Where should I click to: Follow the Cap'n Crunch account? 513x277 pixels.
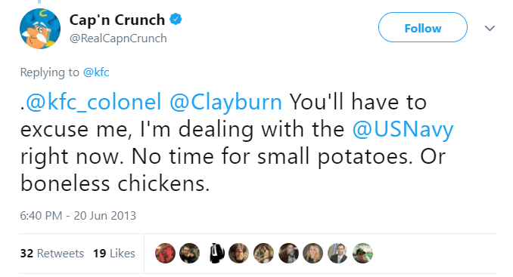pyautogui.click(x=423, y=27)
